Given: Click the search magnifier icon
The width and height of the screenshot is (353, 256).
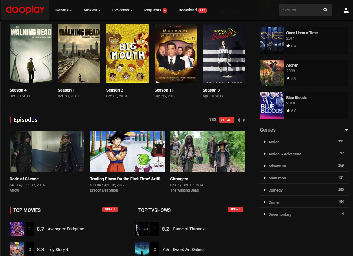Looking at the screenshot, I should coord(325,10).
